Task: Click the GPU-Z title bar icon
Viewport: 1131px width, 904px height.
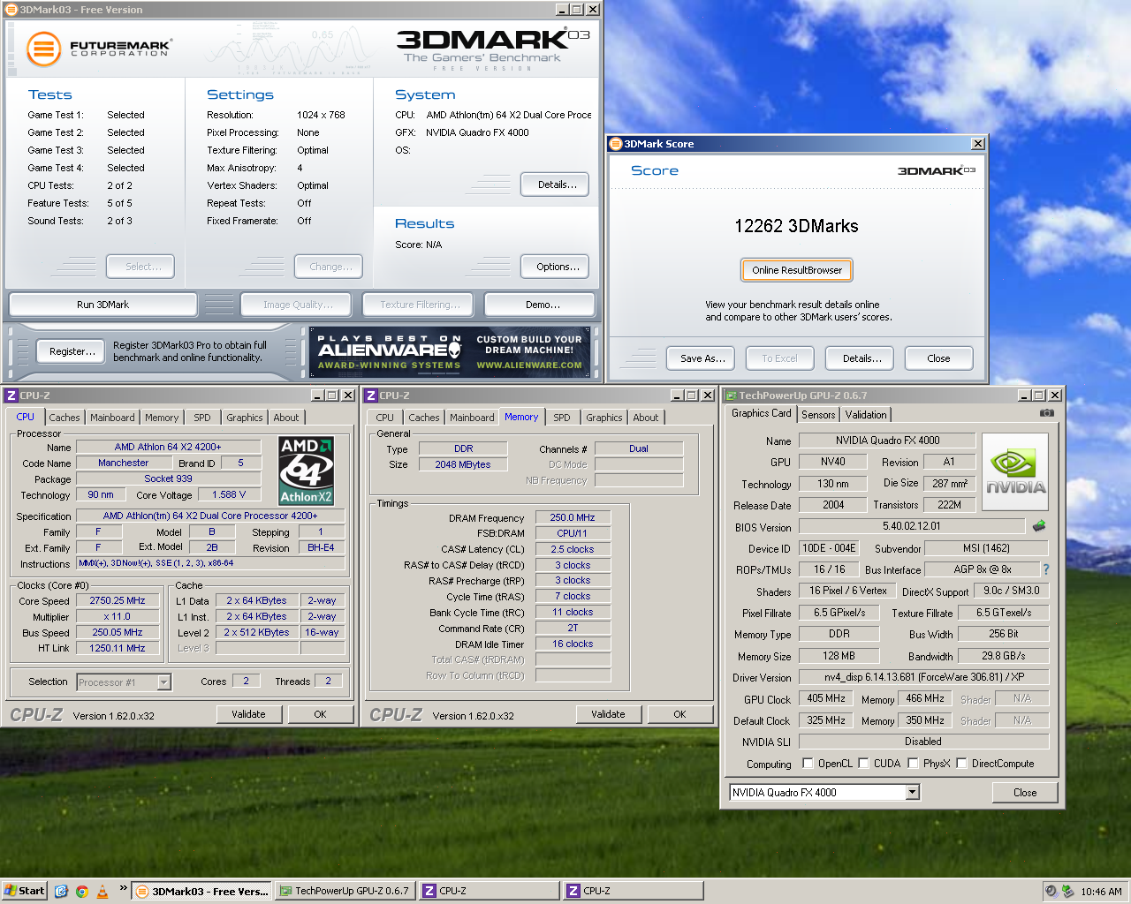Action: click(731, 395)
